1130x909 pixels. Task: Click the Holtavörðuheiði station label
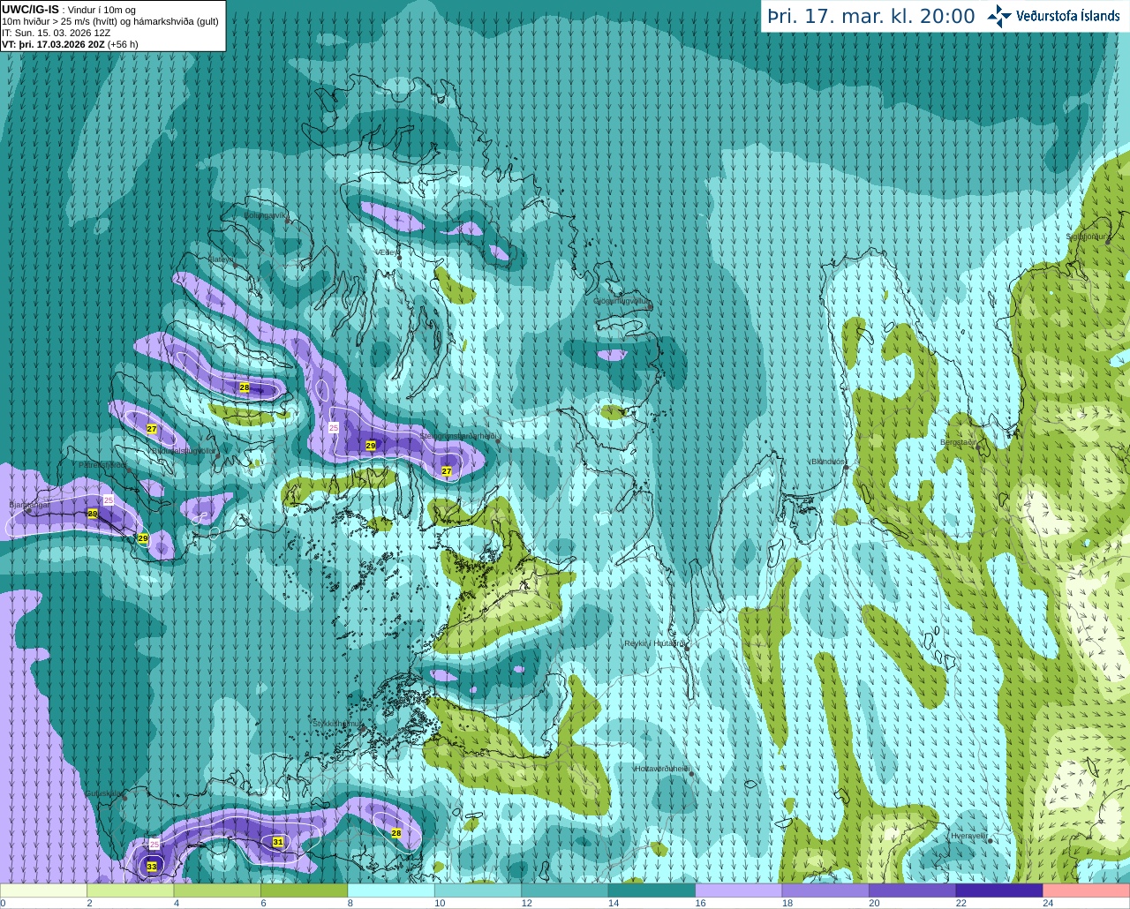[662, 769]
